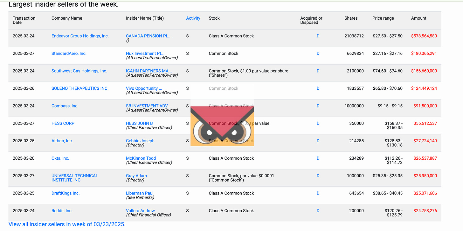Open insider CANADA PENSION PL... link
Viewport: 463px width, 231px height.
(149, 36)
